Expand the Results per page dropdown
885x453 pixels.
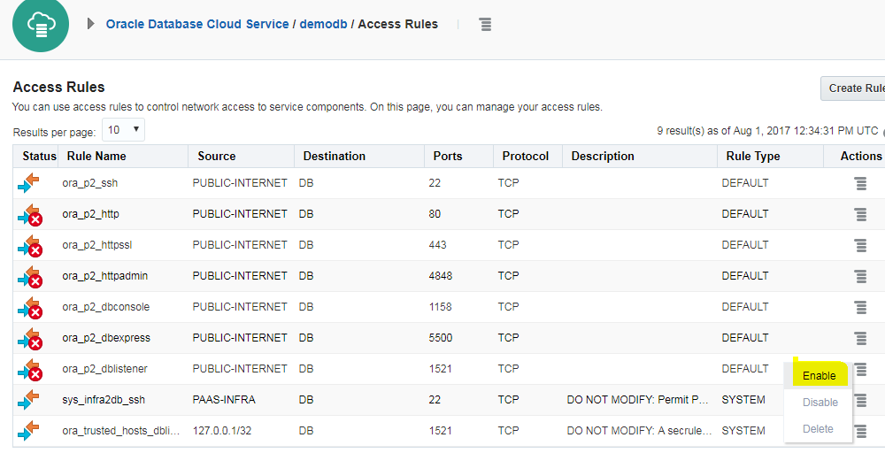point(123,130)
